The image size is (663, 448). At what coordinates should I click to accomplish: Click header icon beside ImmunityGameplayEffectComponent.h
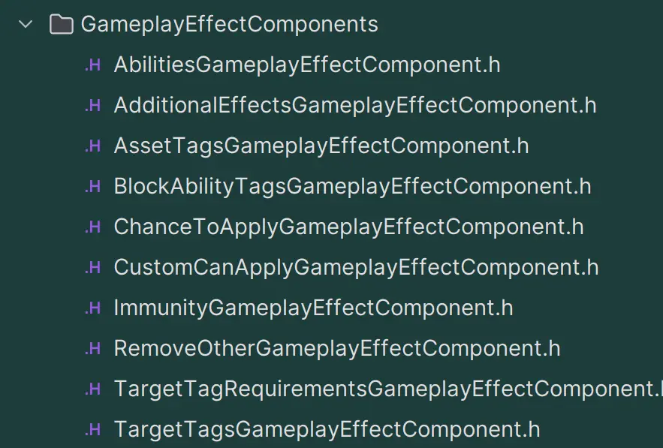click(x=92, y=308)
